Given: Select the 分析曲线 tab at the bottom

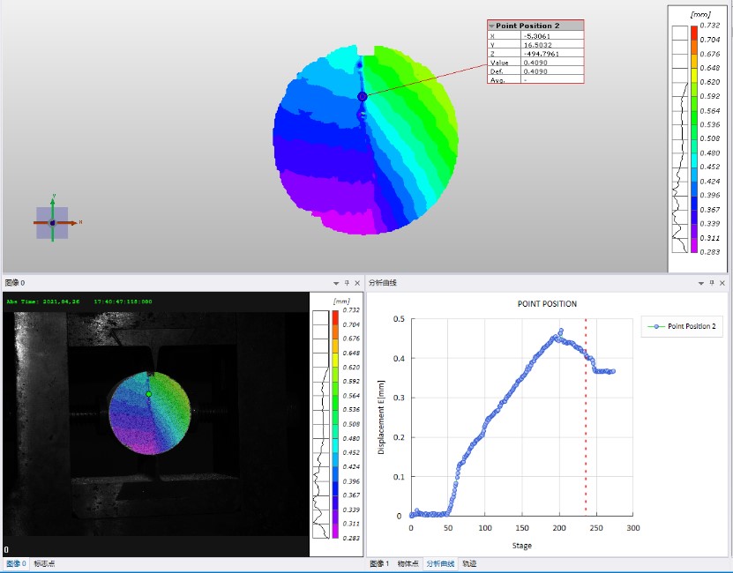Looking at the screenshot, I should click(x=440, y=563).
